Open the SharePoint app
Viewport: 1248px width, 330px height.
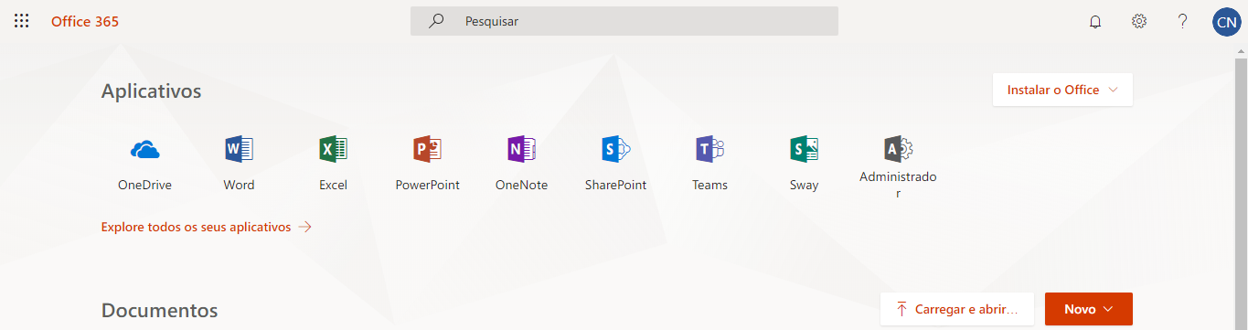point(615,164)
